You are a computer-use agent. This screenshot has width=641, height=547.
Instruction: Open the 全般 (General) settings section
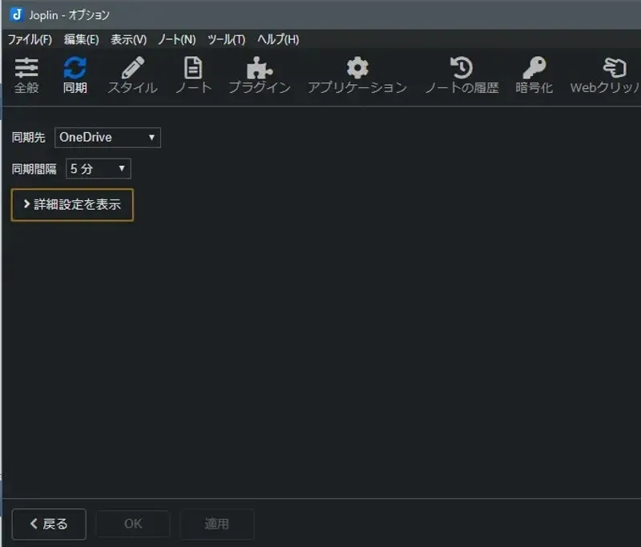coord(27,74)
